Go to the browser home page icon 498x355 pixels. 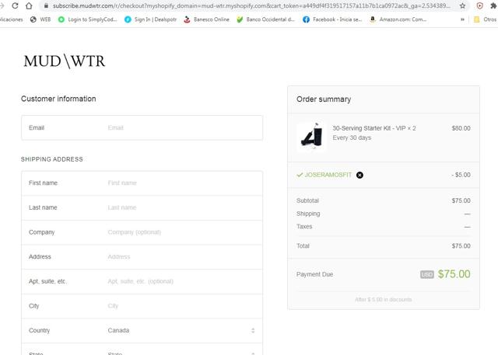click(29, 5)
